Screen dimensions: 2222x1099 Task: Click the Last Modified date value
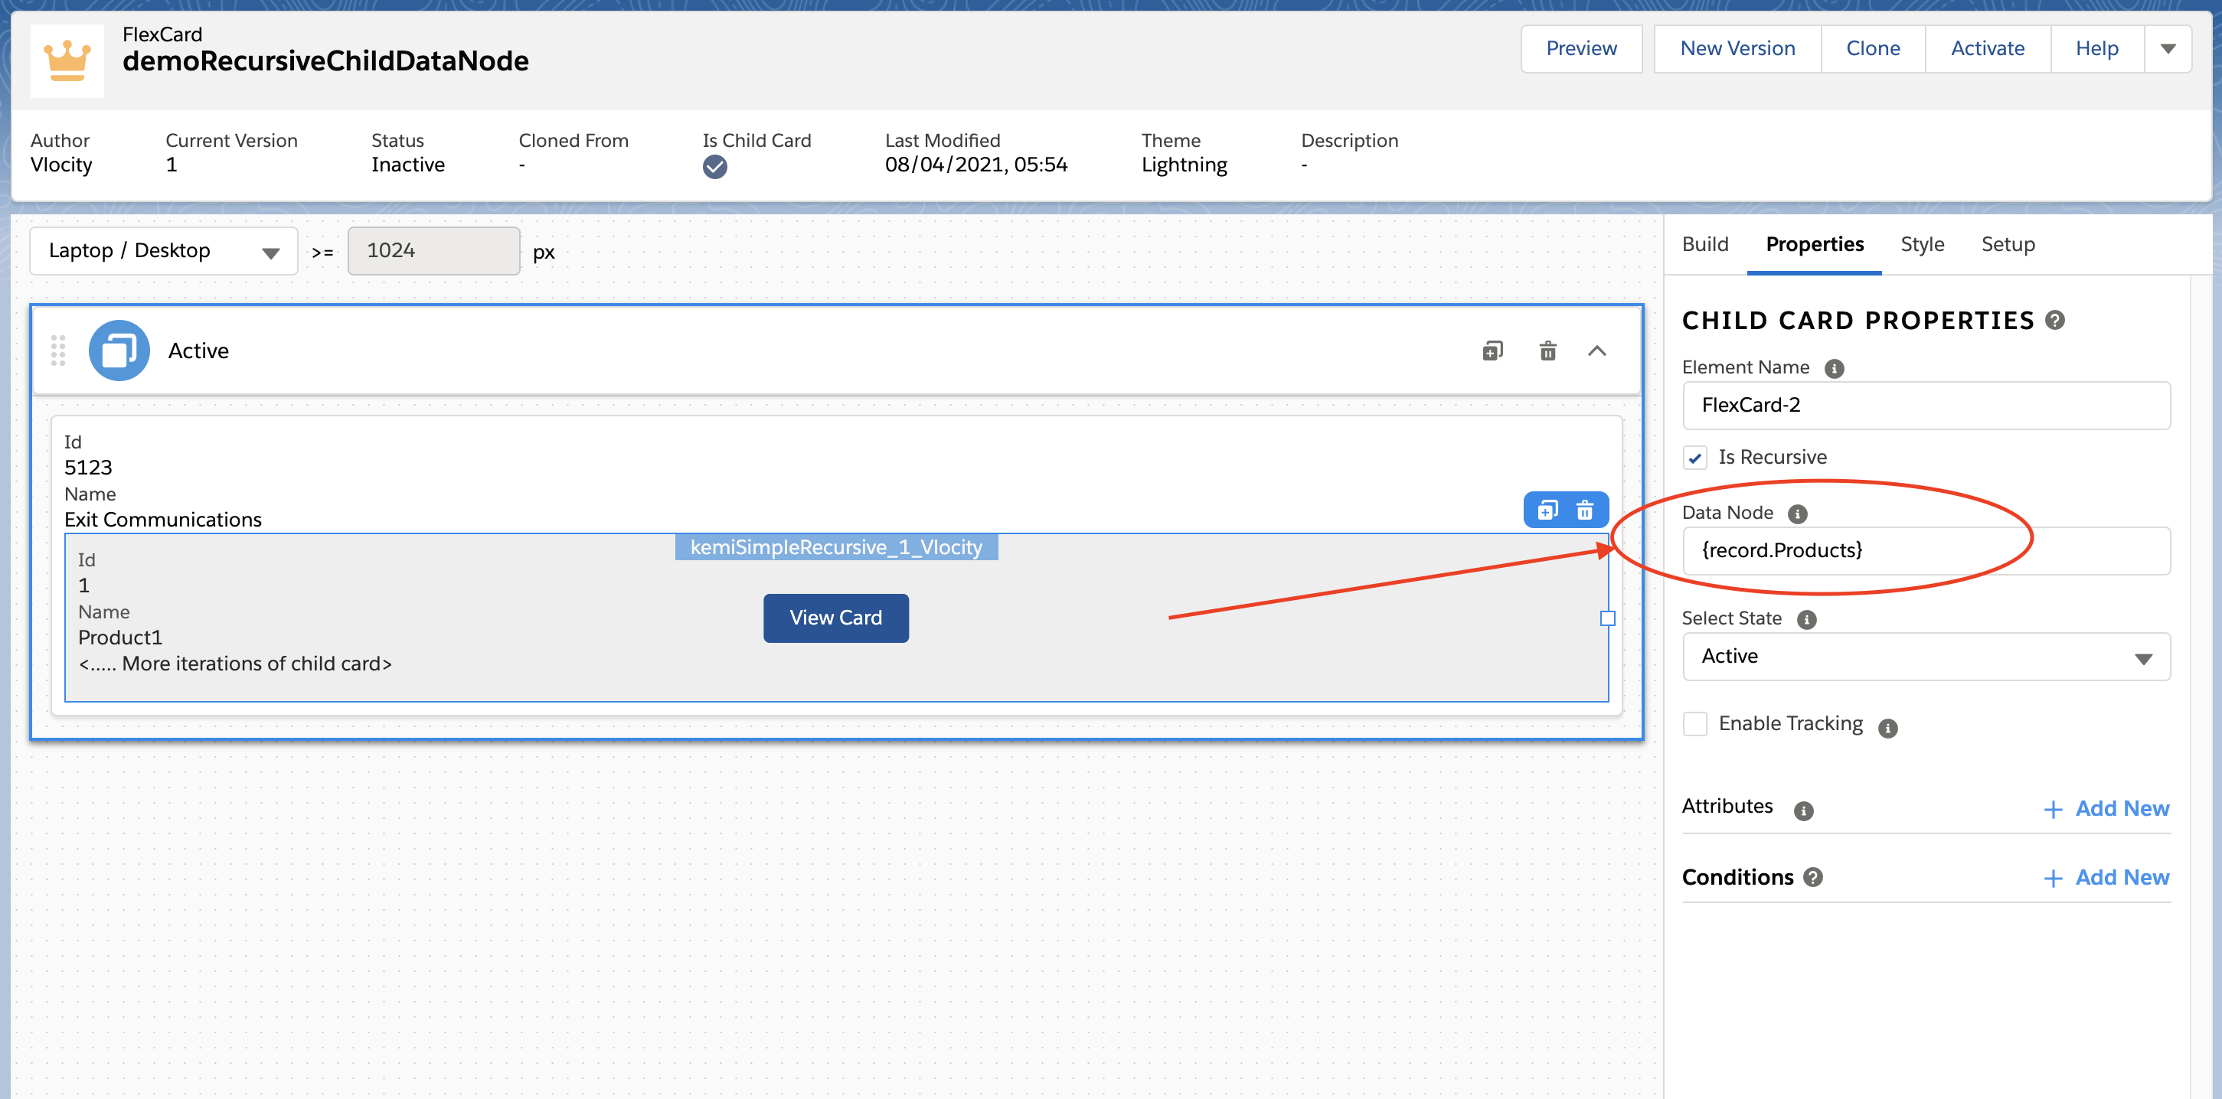(975, 165)
